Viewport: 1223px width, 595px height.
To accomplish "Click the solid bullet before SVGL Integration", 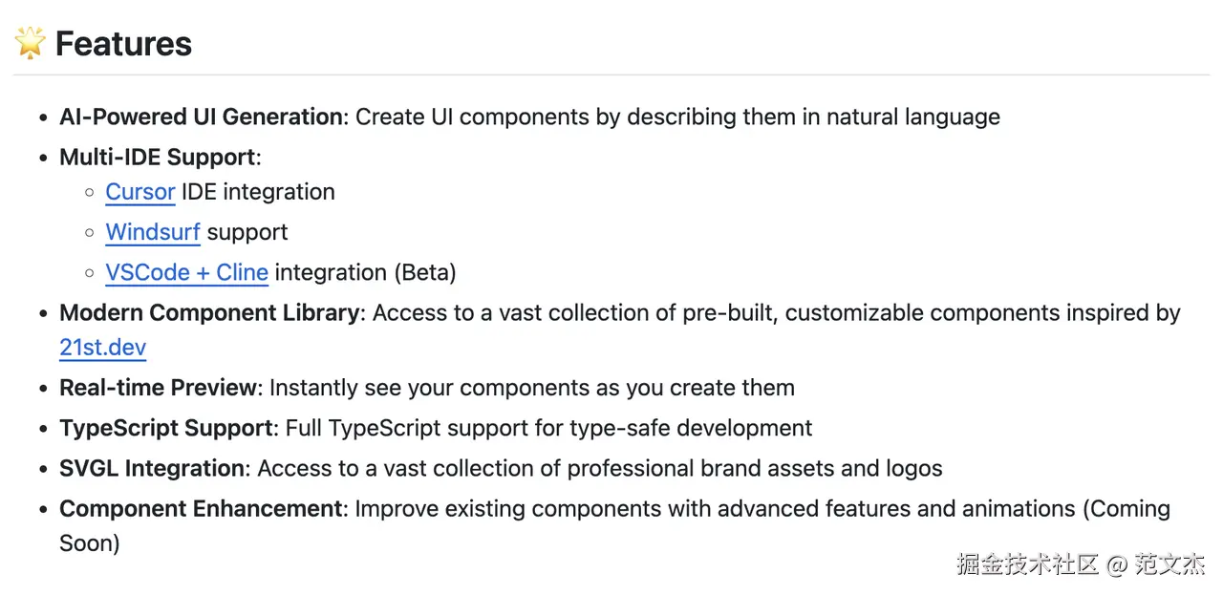I will [42, 469].
